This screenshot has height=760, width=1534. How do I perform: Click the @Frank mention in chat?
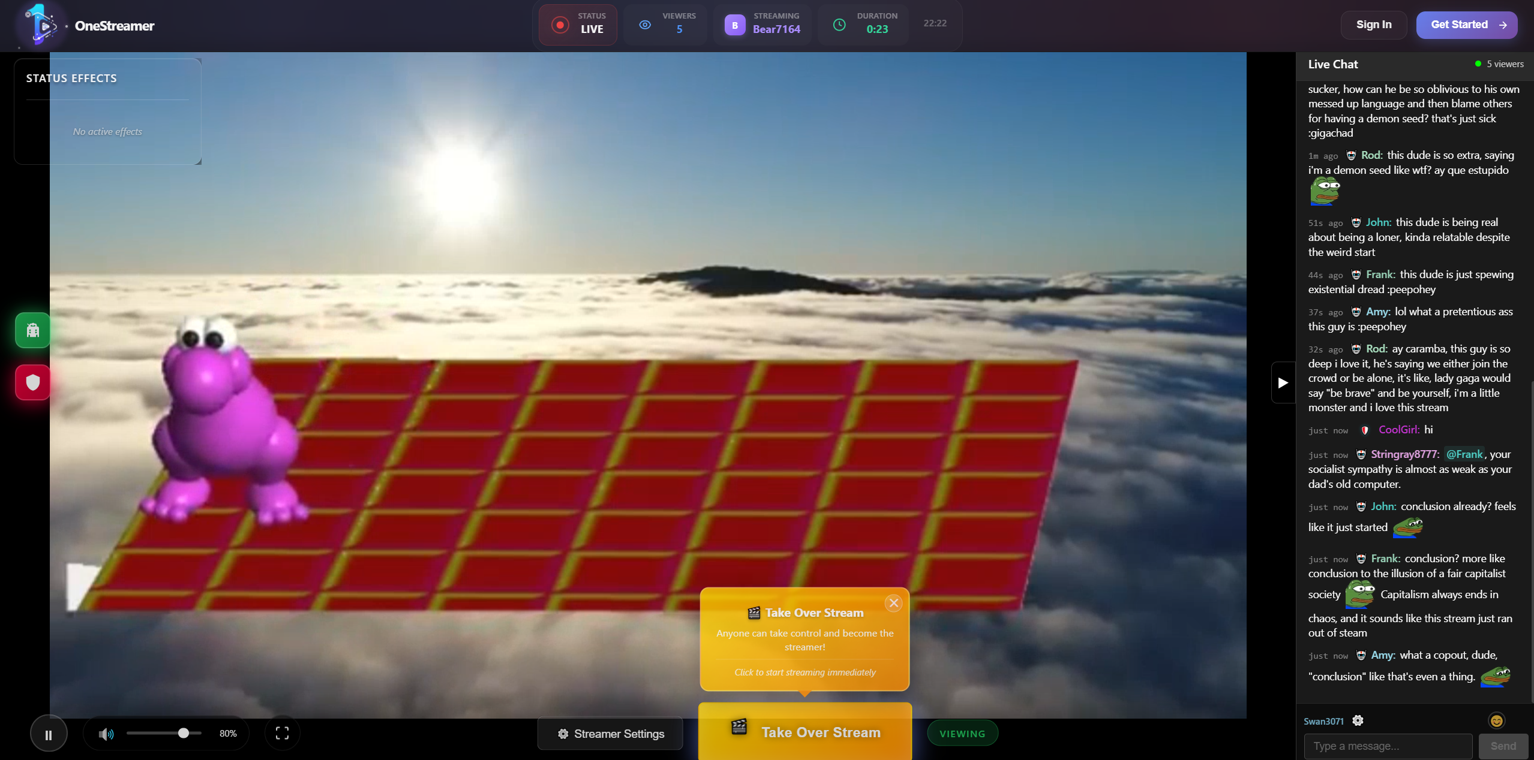click(1464, 454)
